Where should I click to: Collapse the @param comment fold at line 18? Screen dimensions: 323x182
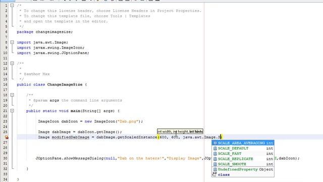click(x=12, y=95)
